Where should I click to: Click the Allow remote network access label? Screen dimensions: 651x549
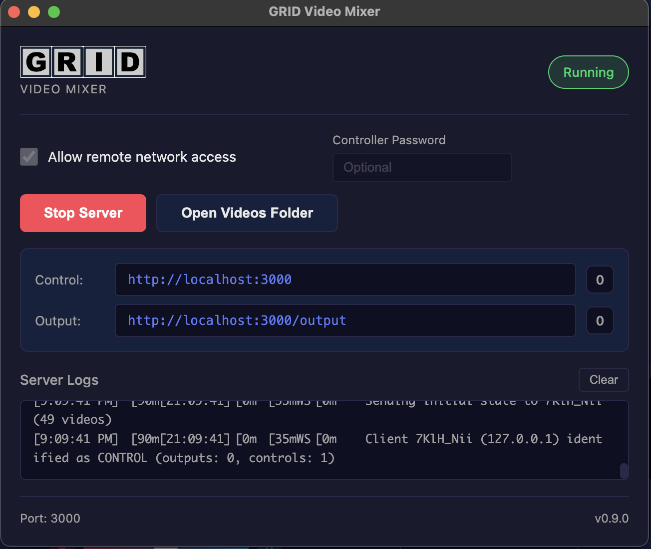[141, 157]
